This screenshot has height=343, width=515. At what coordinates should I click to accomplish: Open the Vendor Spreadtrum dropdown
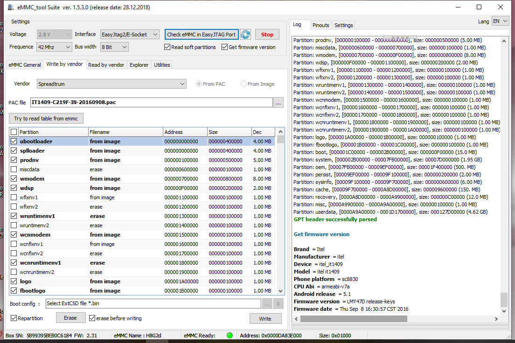coord(111,84)
